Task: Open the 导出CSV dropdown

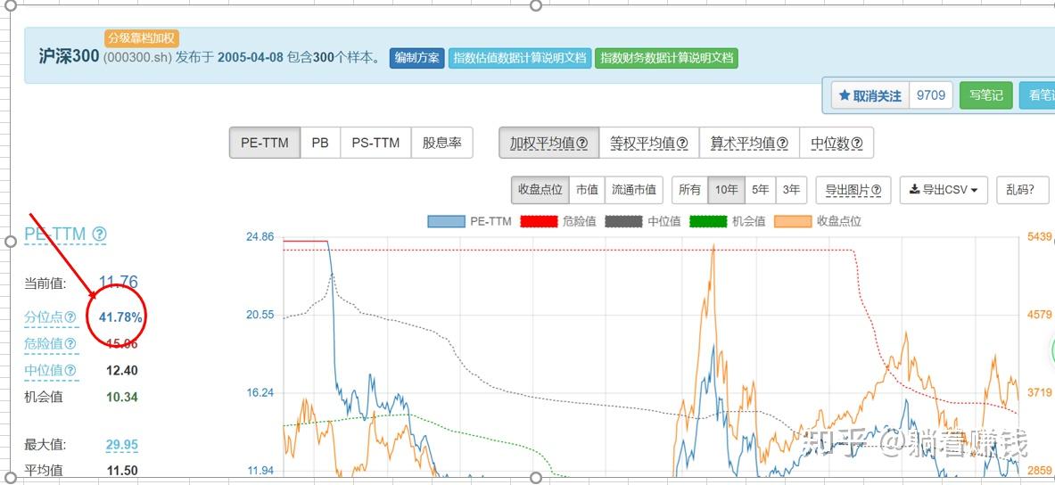Action: (944, 190)
